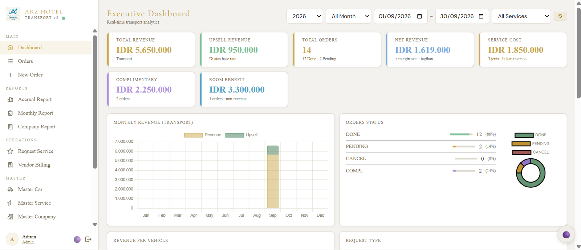Click the Dashboard compass icon in sidebar
The height and width of the screenshot is (250, 581).
click(10, 48)
